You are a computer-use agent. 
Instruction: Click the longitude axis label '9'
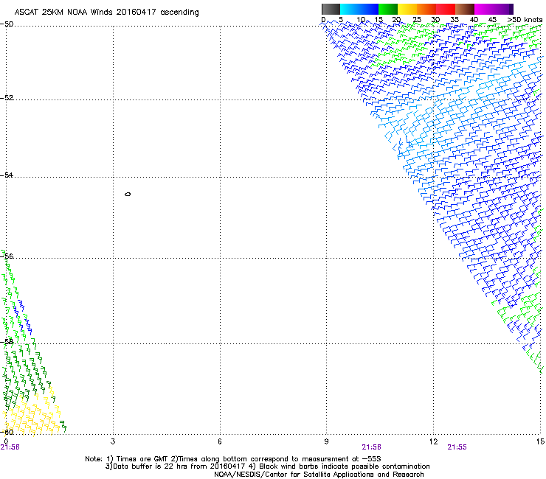tap(326, 441)
